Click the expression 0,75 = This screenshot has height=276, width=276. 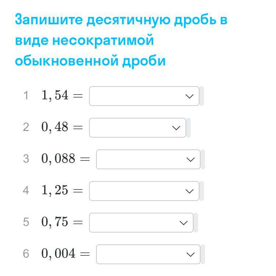click(62, 222)
